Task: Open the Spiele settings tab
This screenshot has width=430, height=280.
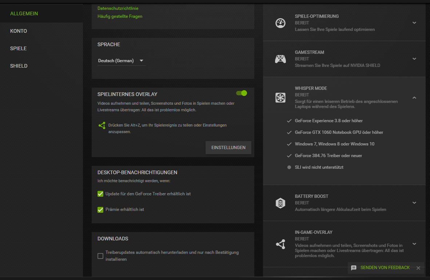Action: tap(41, 48)
